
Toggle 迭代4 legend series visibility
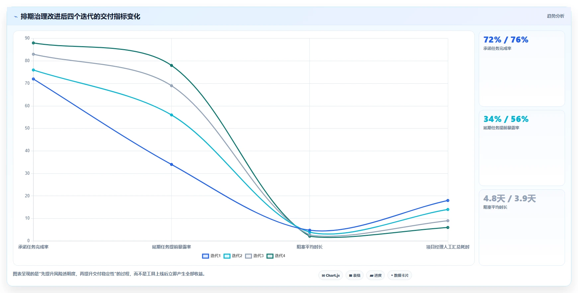click(276, 256)
